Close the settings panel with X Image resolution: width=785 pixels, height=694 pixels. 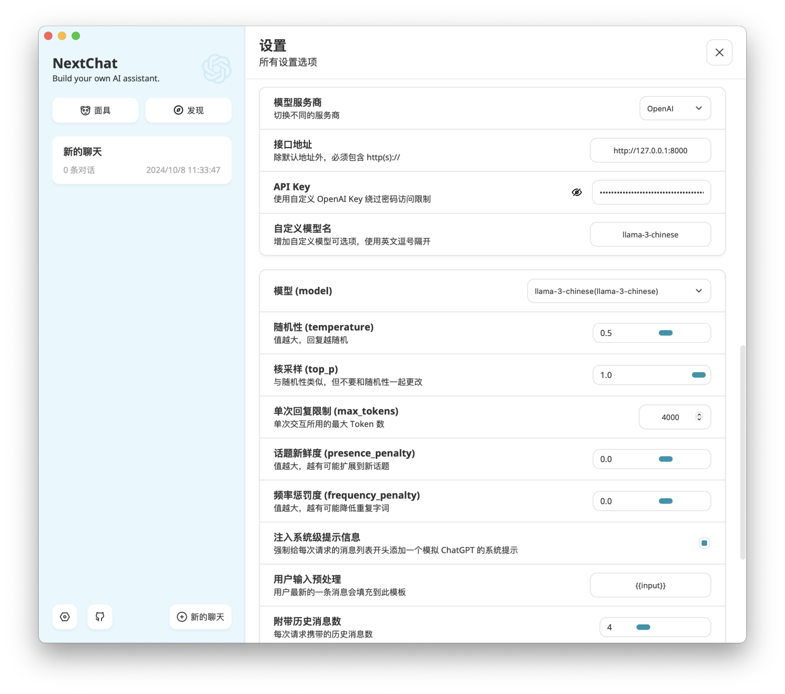point(719,52)
